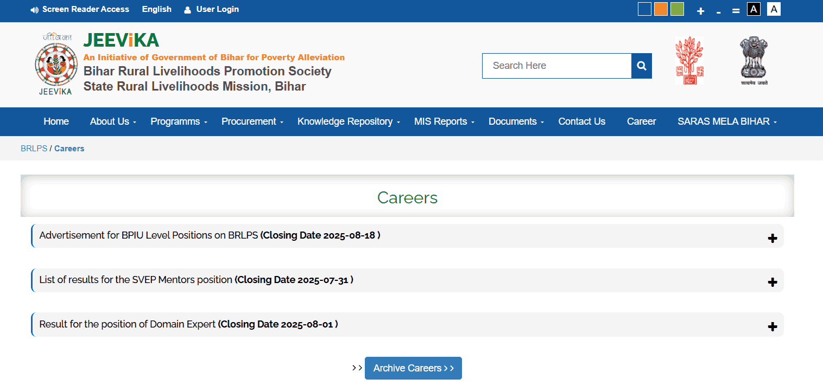Decrease font size with the minus icon
Image resolution: width=823 pixels, height=385 pixels.
coord(718,10)
